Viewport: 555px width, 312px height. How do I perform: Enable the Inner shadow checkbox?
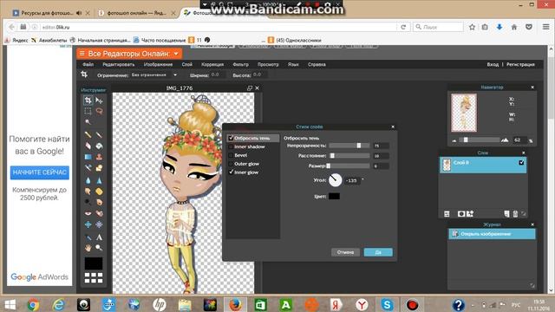click(x=231, y=146)
